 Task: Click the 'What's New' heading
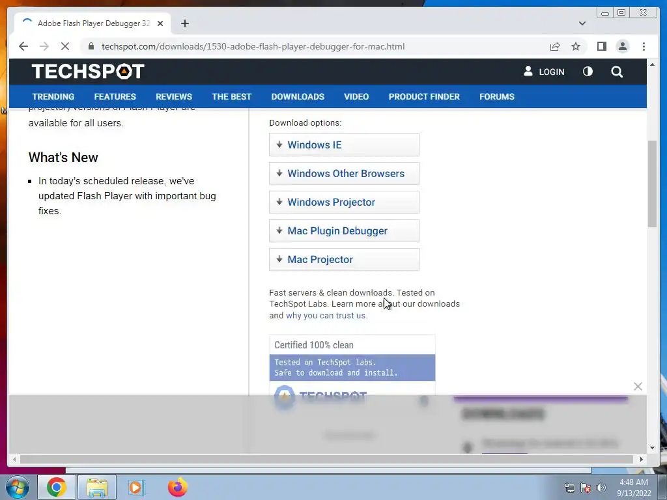(x=63, y=158)
